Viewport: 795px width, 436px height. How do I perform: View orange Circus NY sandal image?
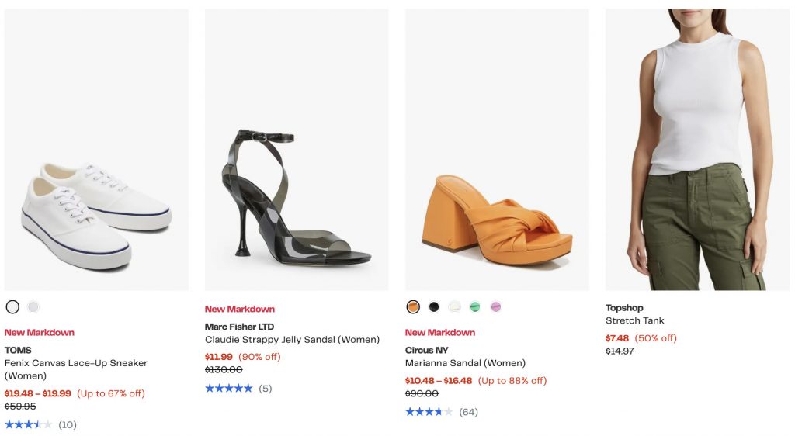click(497, 150)
